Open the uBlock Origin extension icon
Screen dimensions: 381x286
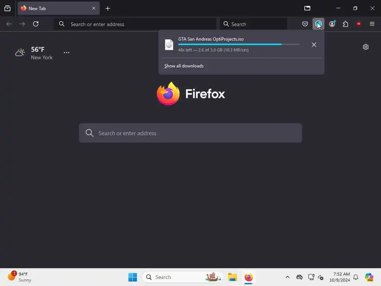(x=359, y=24)
